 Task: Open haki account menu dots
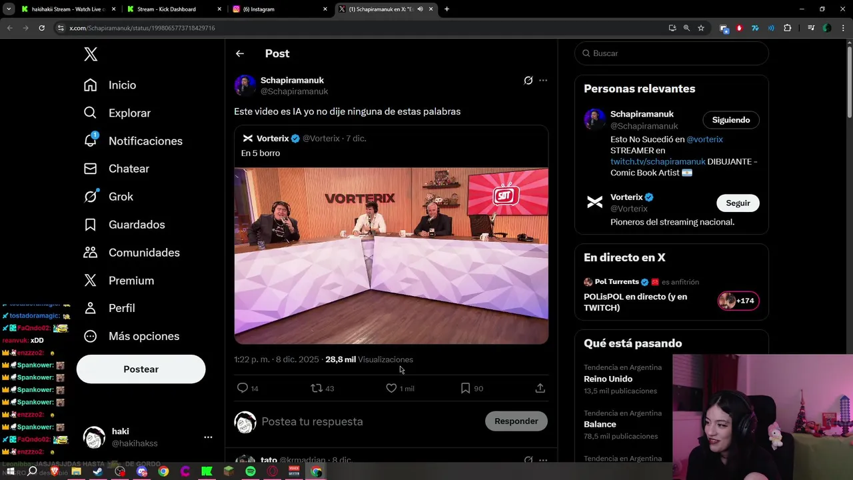coord(208,437)
